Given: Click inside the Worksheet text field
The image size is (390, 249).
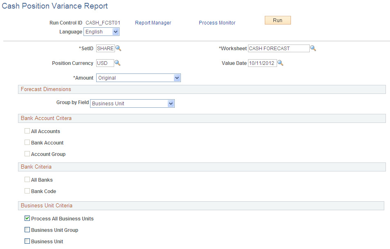Looking at the screenshot, I should point(278,48).
